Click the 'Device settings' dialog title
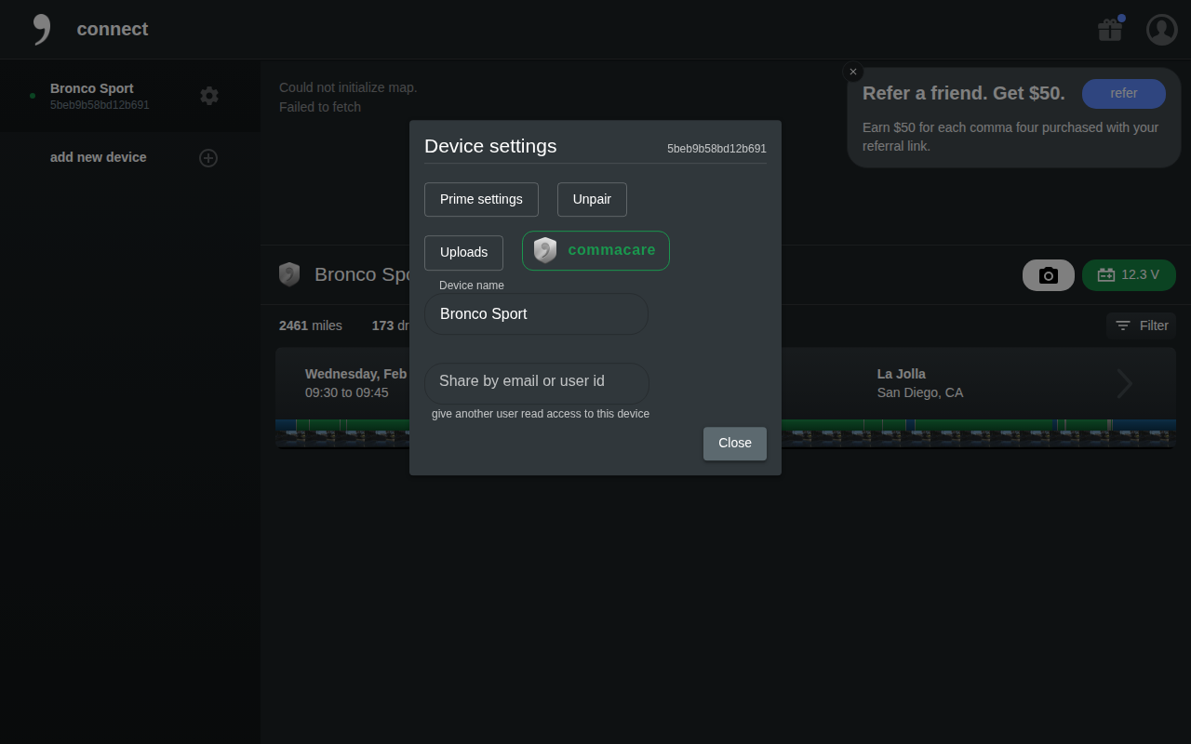 click(490, 146)
